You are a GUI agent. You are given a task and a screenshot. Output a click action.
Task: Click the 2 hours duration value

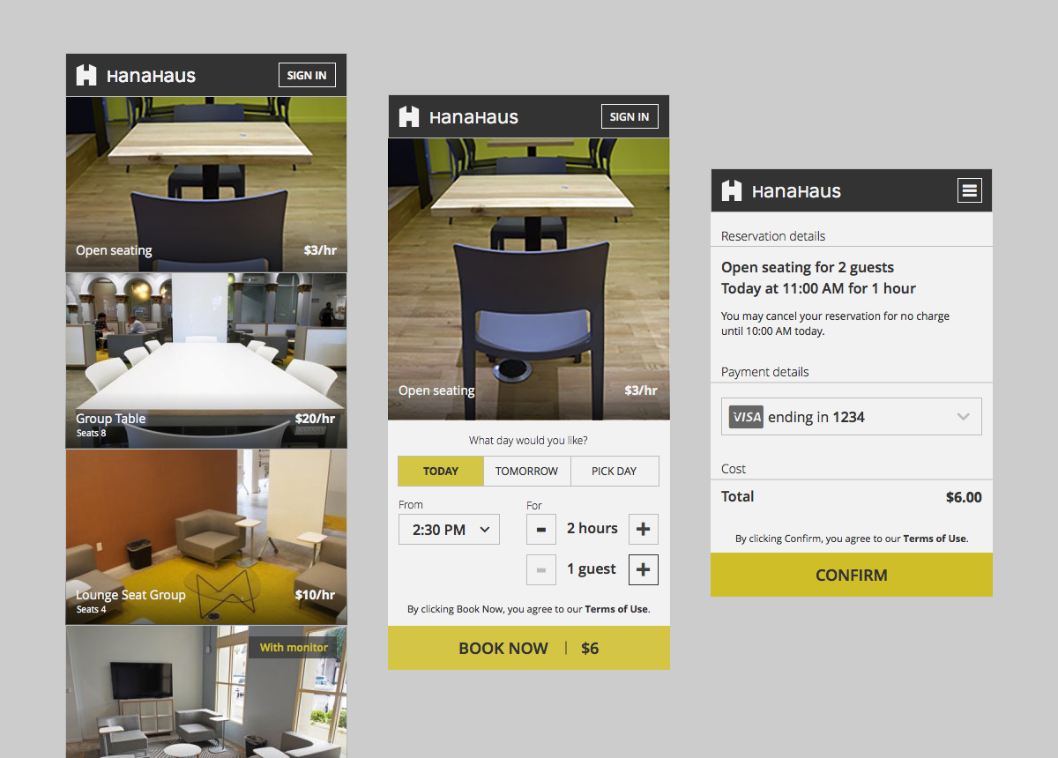(592, 529)
